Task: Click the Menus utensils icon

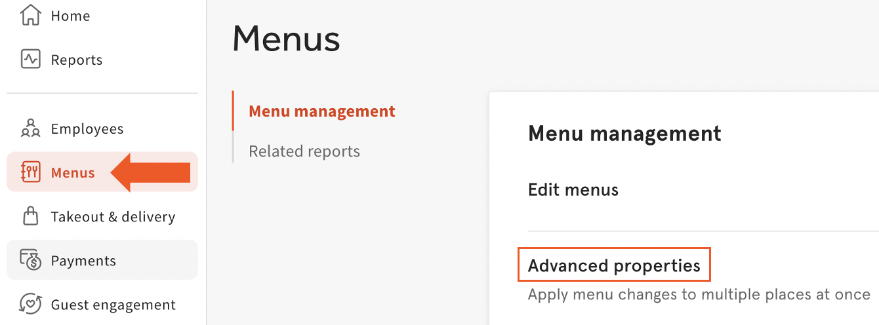Action: (x=31, y=172)
